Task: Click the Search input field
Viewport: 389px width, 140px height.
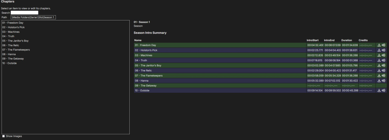Action: tap(24, 13)
